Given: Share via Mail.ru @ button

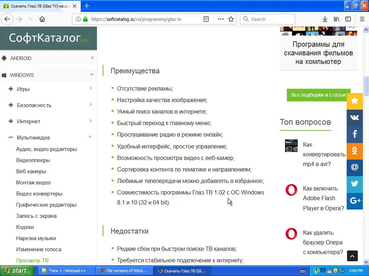Looking at the screenshot, I should point(355,167).
